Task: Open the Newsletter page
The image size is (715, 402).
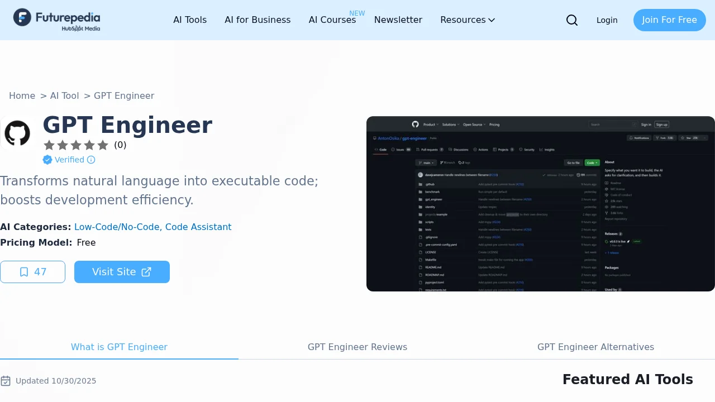Action: (x=398, y=20)
